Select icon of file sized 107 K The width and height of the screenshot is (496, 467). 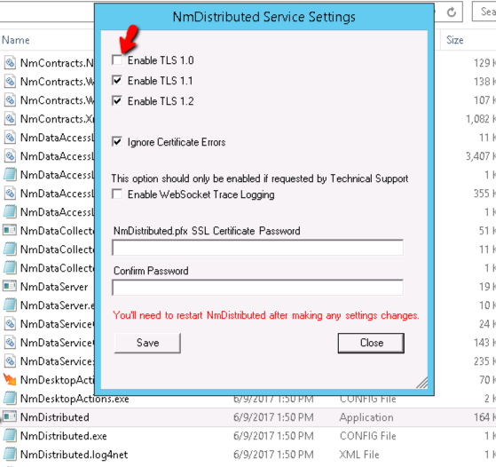tap(10, 100)
